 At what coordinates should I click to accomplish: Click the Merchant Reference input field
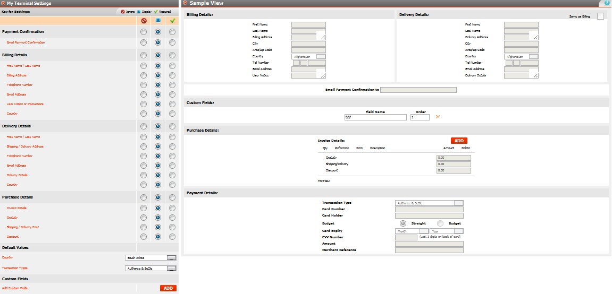coord(429,250)
